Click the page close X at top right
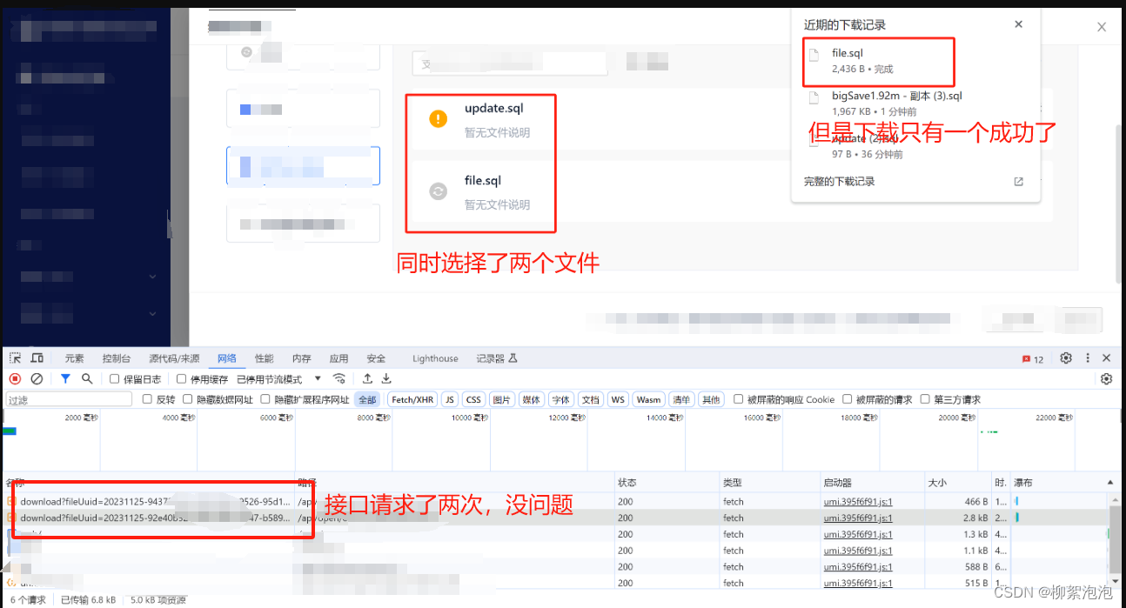The image size is (1126, 608). pos(1102,27)
